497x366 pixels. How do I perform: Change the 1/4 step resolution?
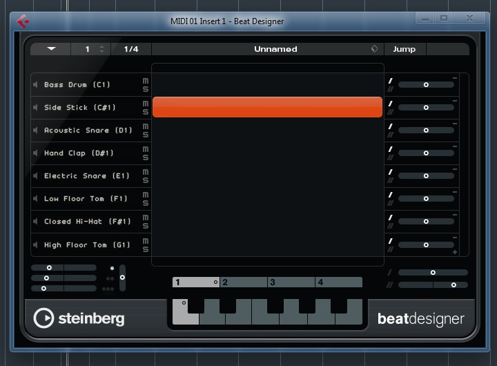[x=131, y=49]
